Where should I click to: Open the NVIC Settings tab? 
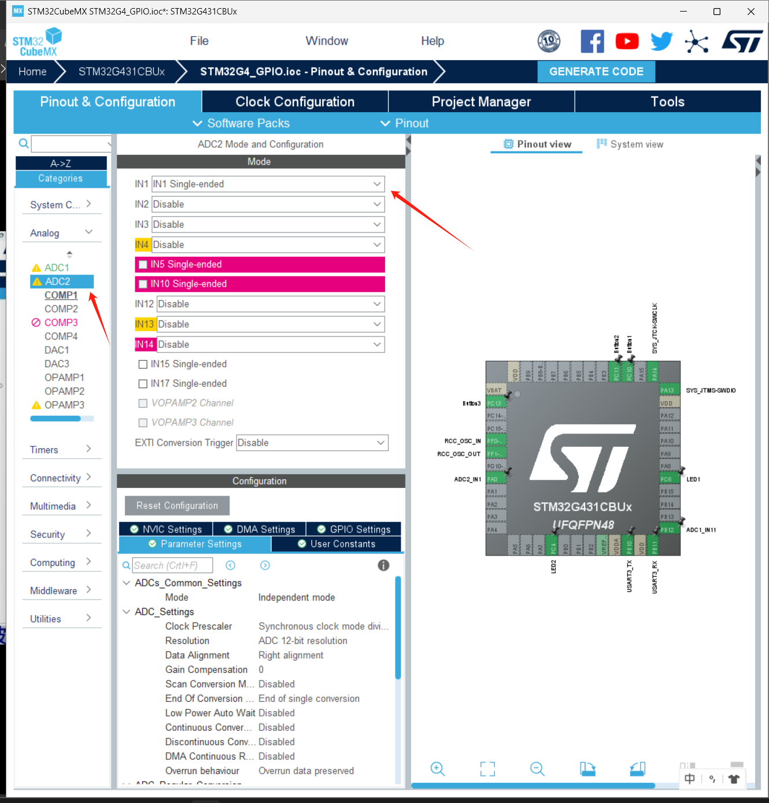click(x=166, y=529)
